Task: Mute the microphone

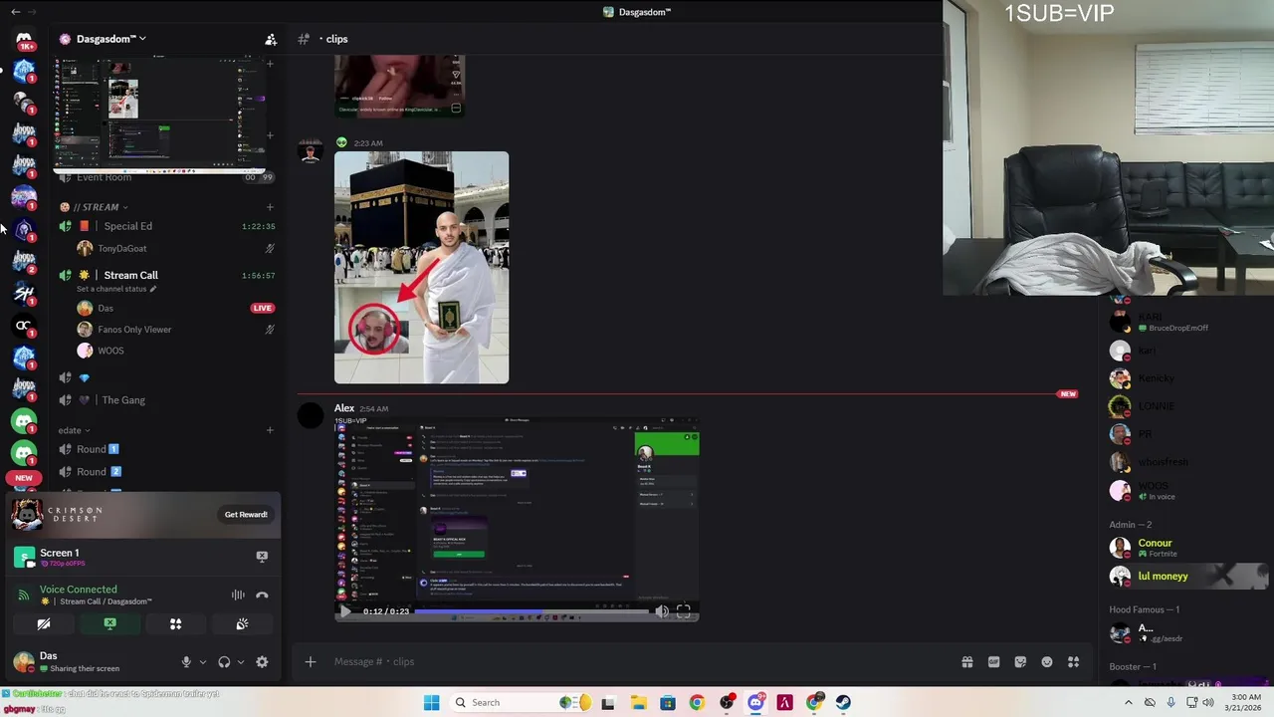Action: coord(186,662)
